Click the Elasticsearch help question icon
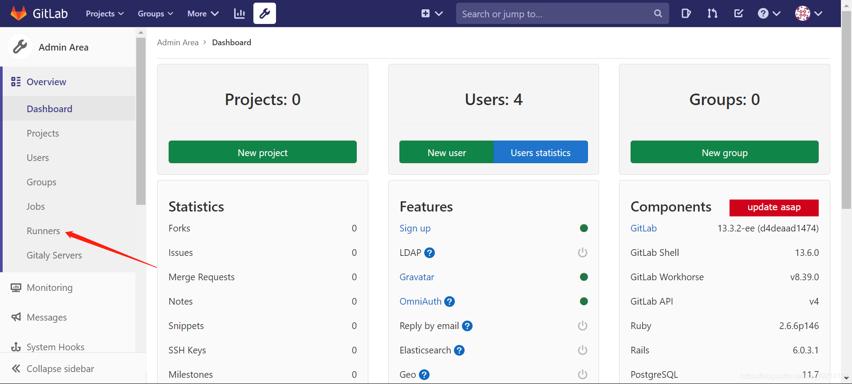This screenshot has height=384, width=852. tap(459, 350)
